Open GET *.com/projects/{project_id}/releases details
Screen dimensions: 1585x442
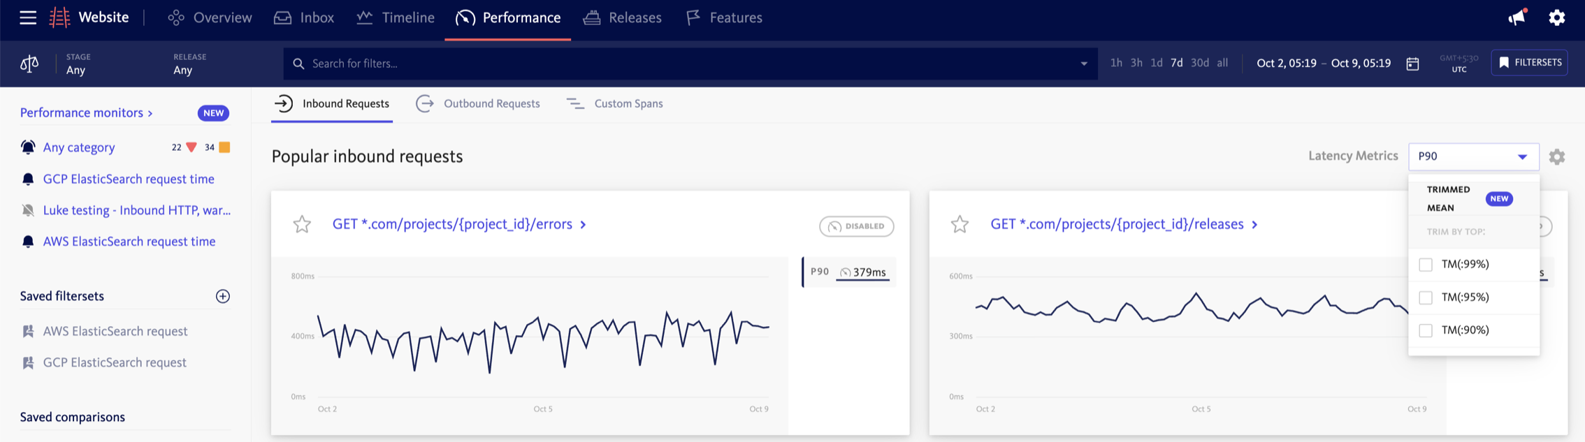[1124, 224]
